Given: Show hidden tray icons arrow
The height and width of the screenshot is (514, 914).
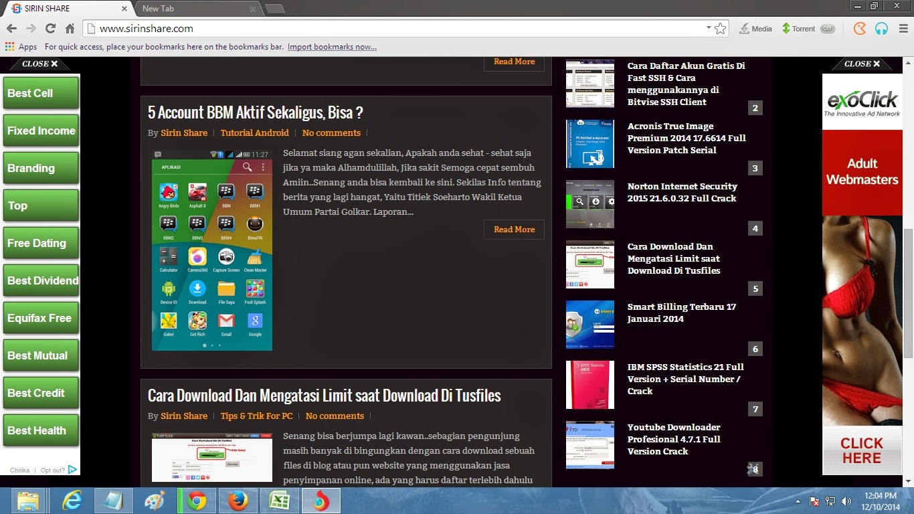Looking at the screenshot, I should pyautogui.click(x=798, y=501).
